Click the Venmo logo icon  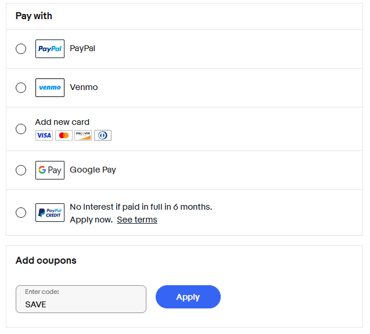[x=50, y=88]
